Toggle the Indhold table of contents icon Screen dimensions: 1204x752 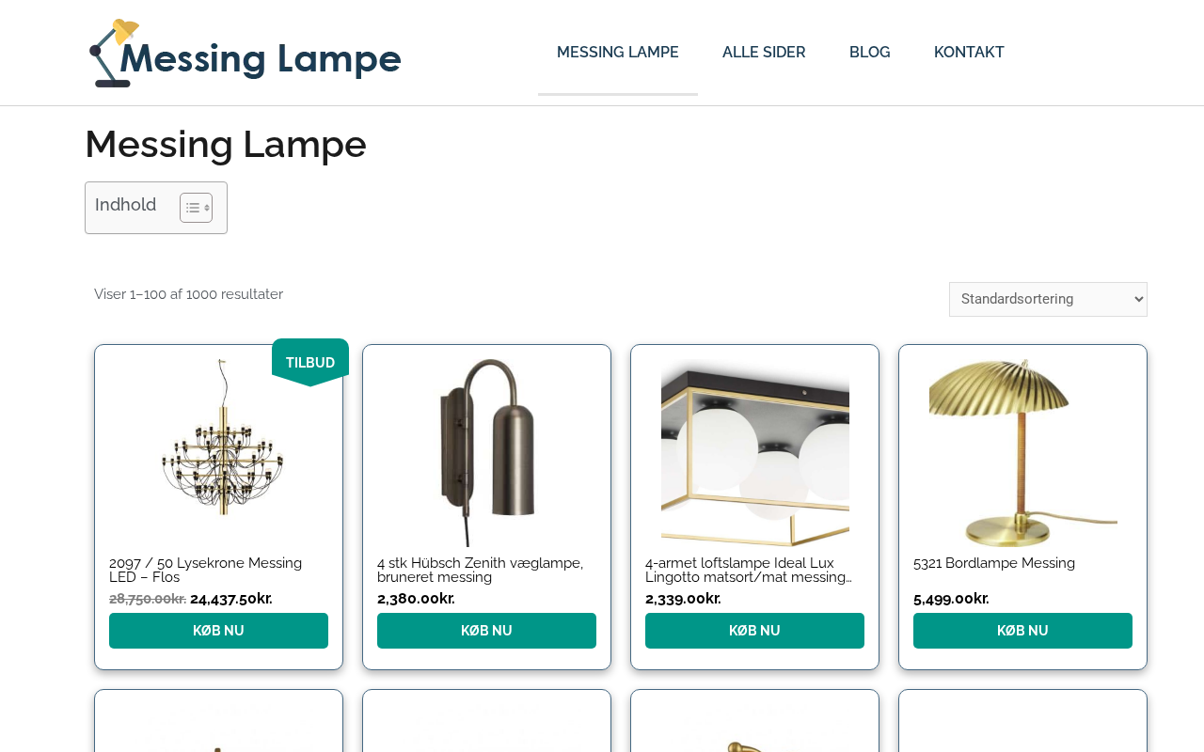(x=196, y=208)
